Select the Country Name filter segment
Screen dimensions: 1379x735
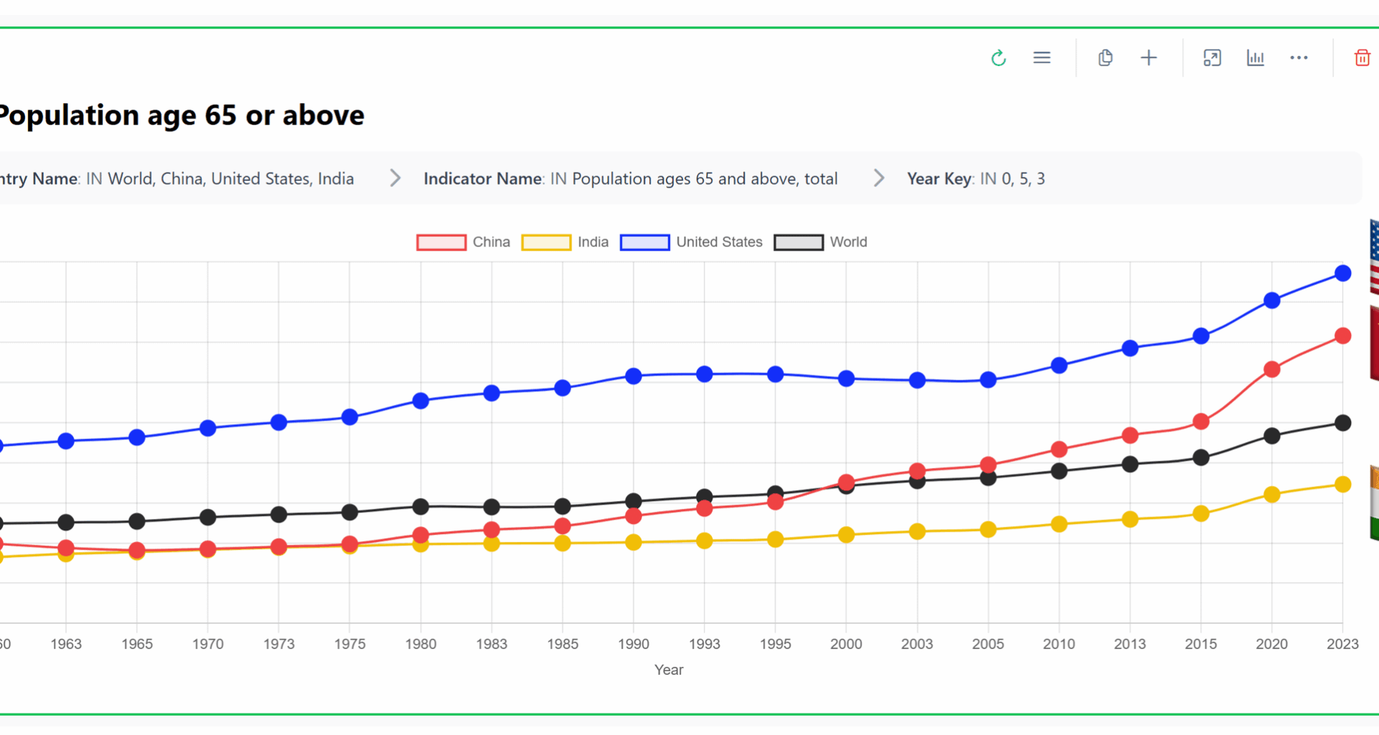coord(180,178)
